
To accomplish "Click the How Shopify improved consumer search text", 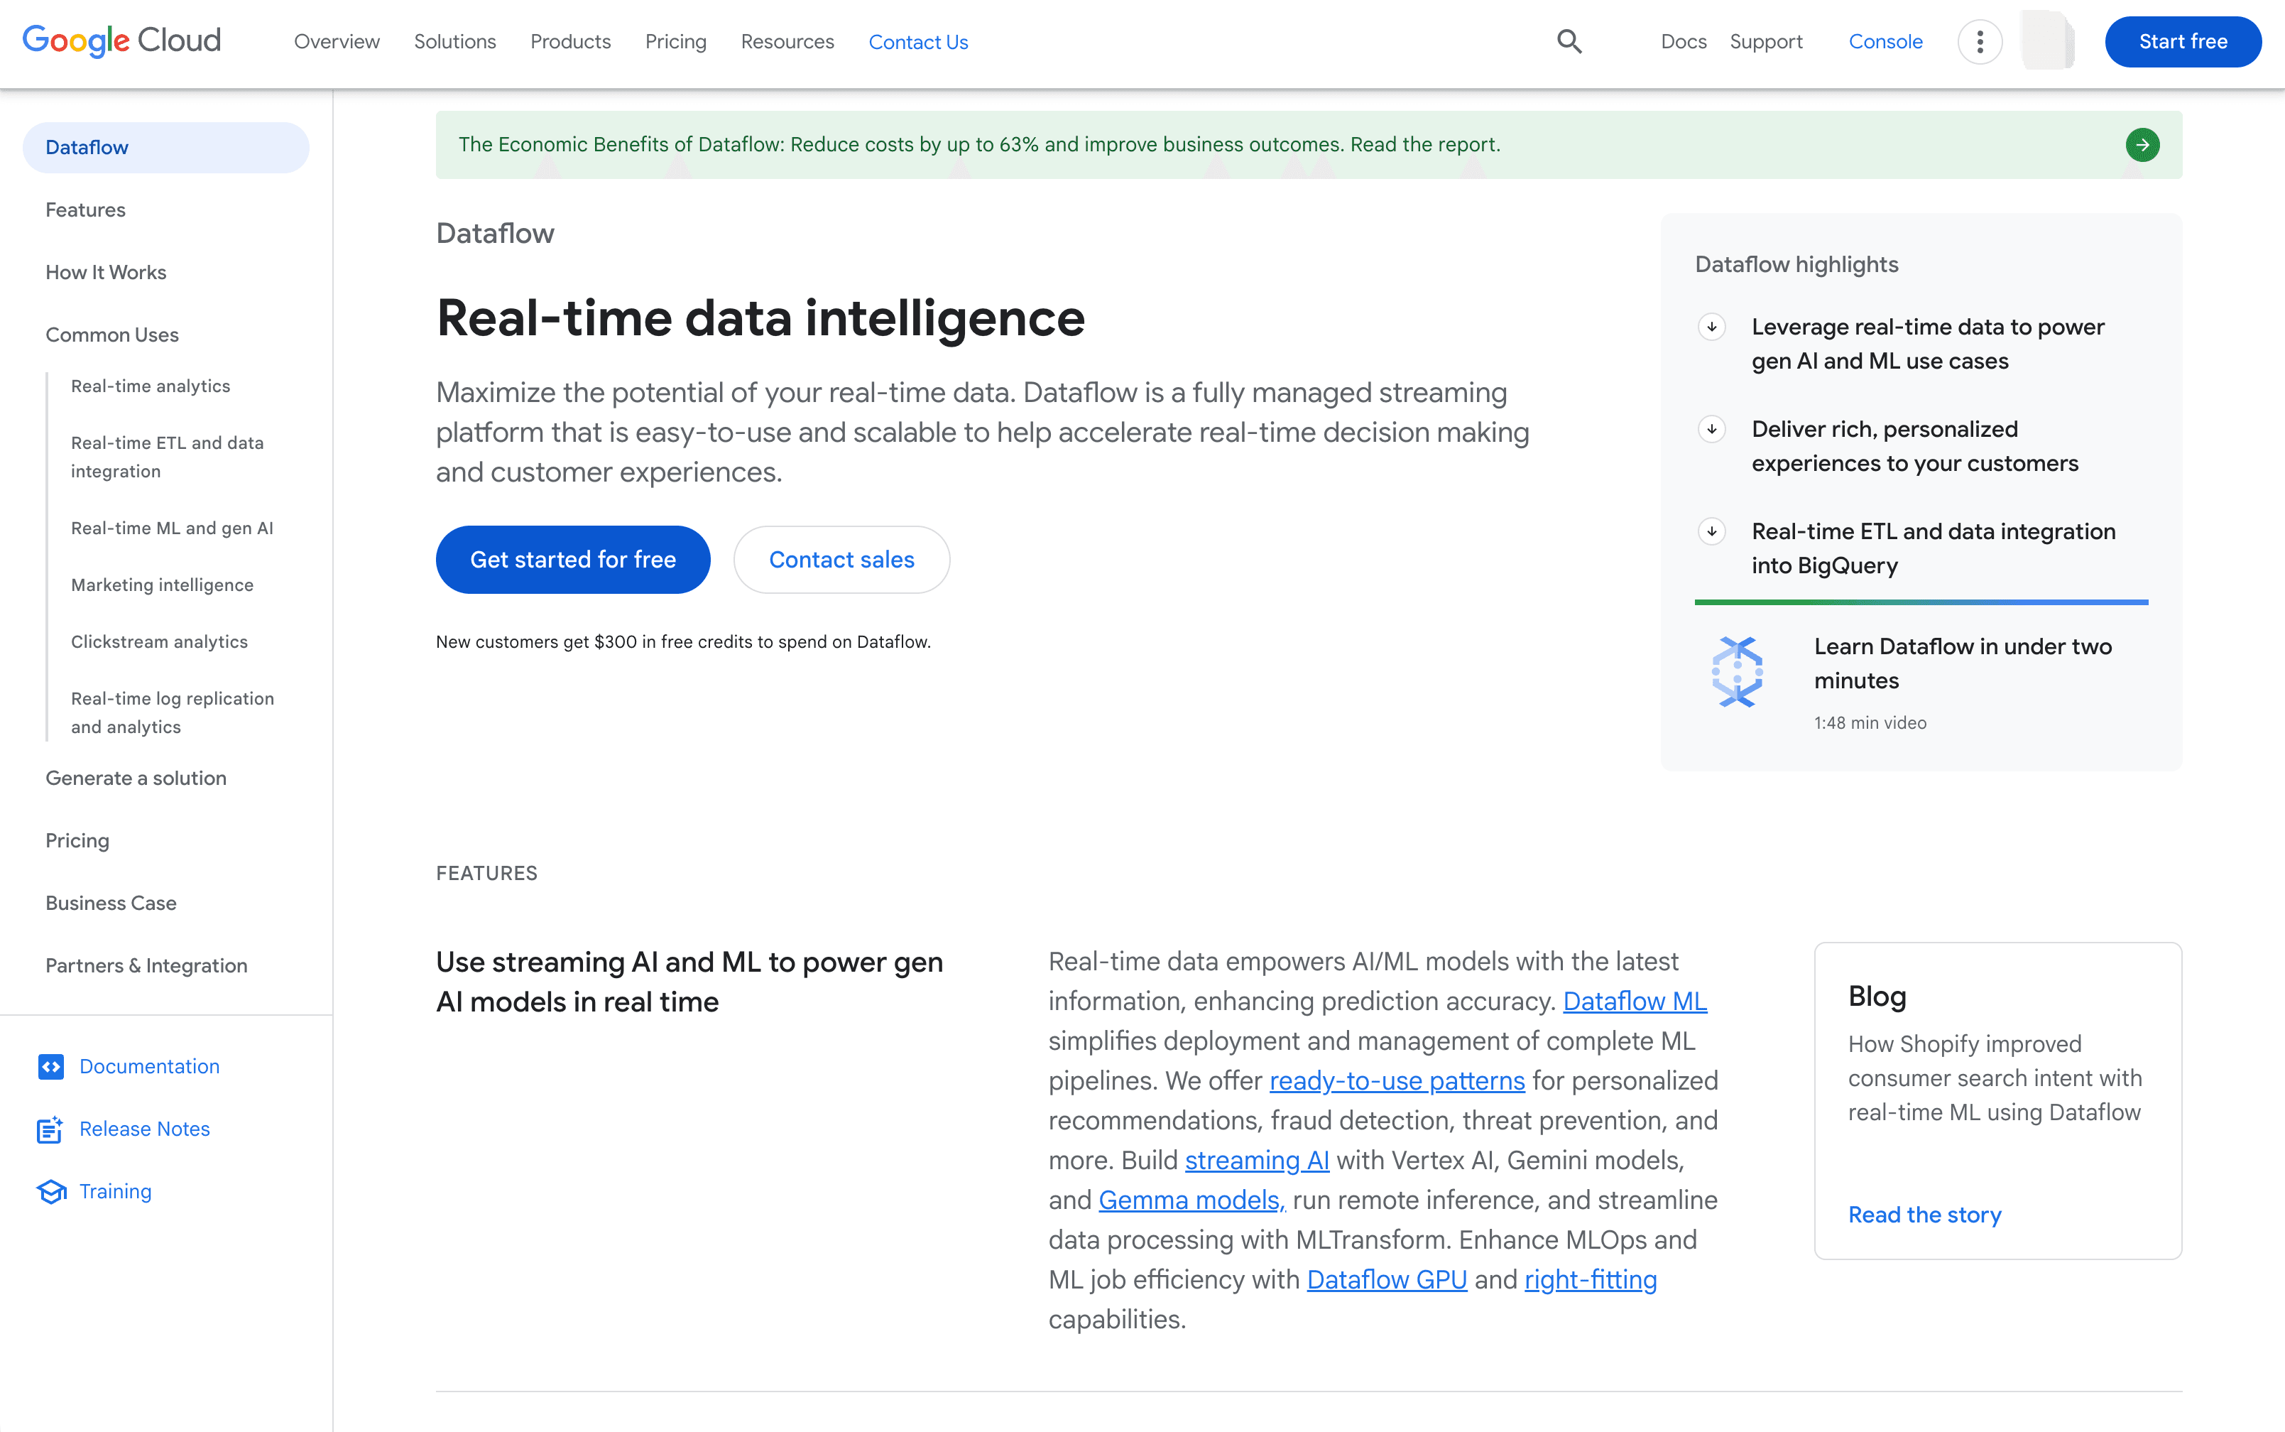I will 1995,1078.
